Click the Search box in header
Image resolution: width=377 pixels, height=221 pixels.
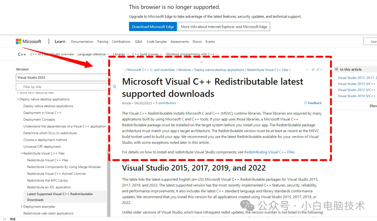click(x=370, y=41)
